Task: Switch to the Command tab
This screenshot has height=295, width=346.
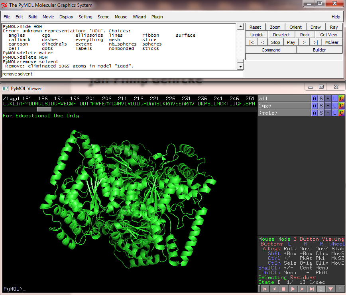Action: pyautogui.click(x=271, y=50)
